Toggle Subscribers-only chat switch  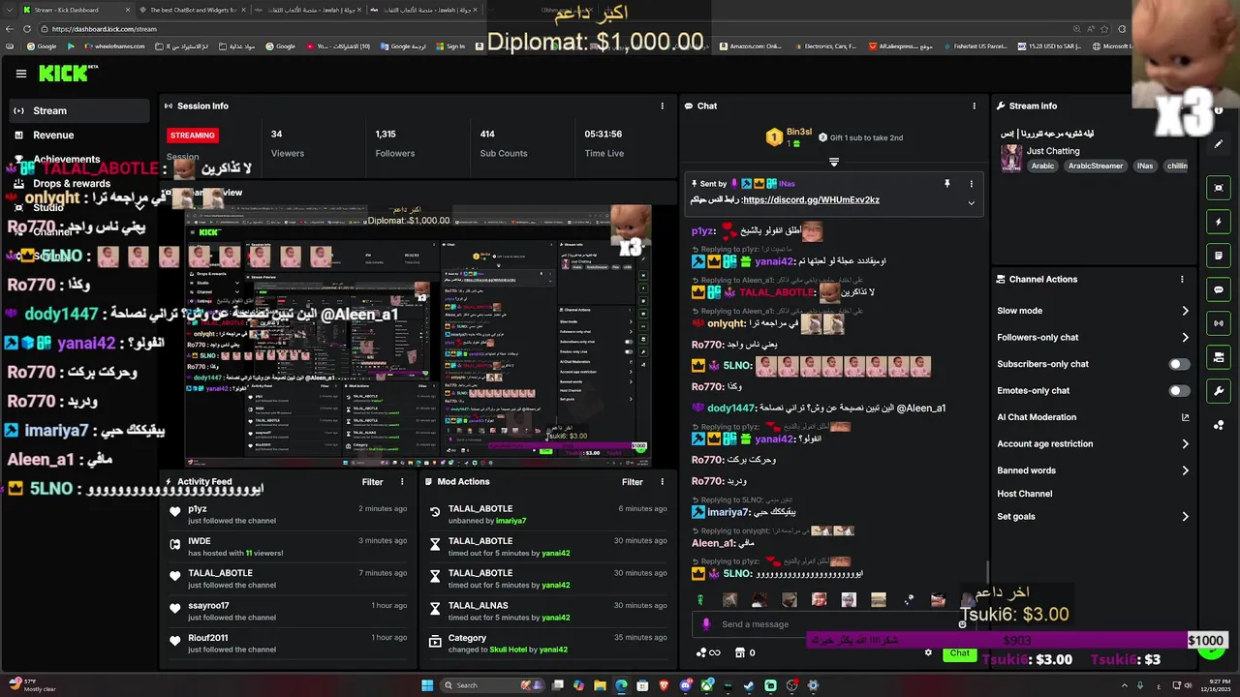tap(1179, 364)
